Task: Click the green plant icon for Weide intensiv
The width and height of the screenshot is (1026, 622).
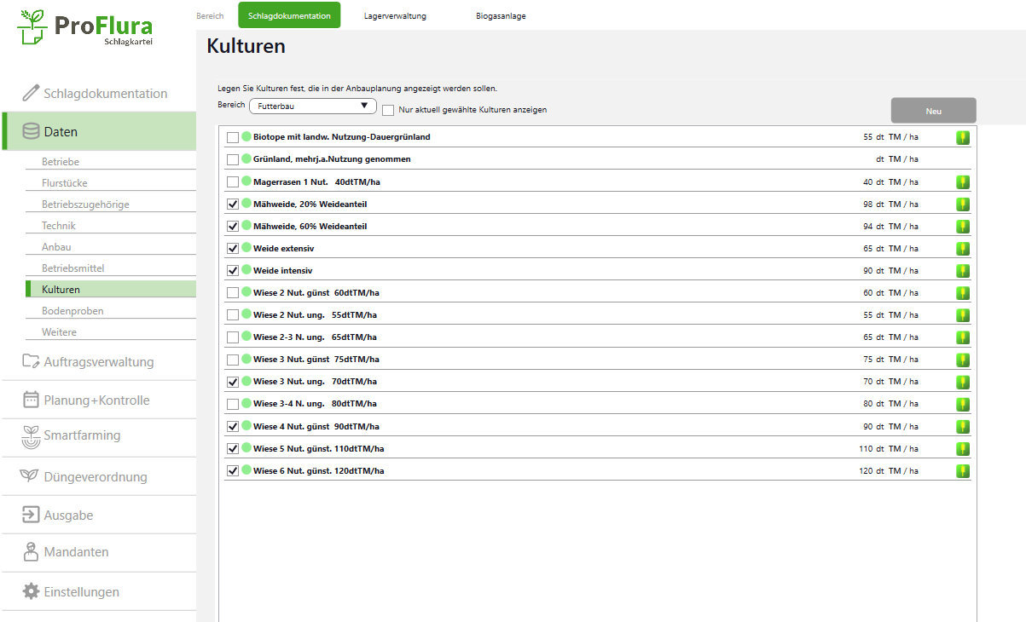Action: (963, 271)
